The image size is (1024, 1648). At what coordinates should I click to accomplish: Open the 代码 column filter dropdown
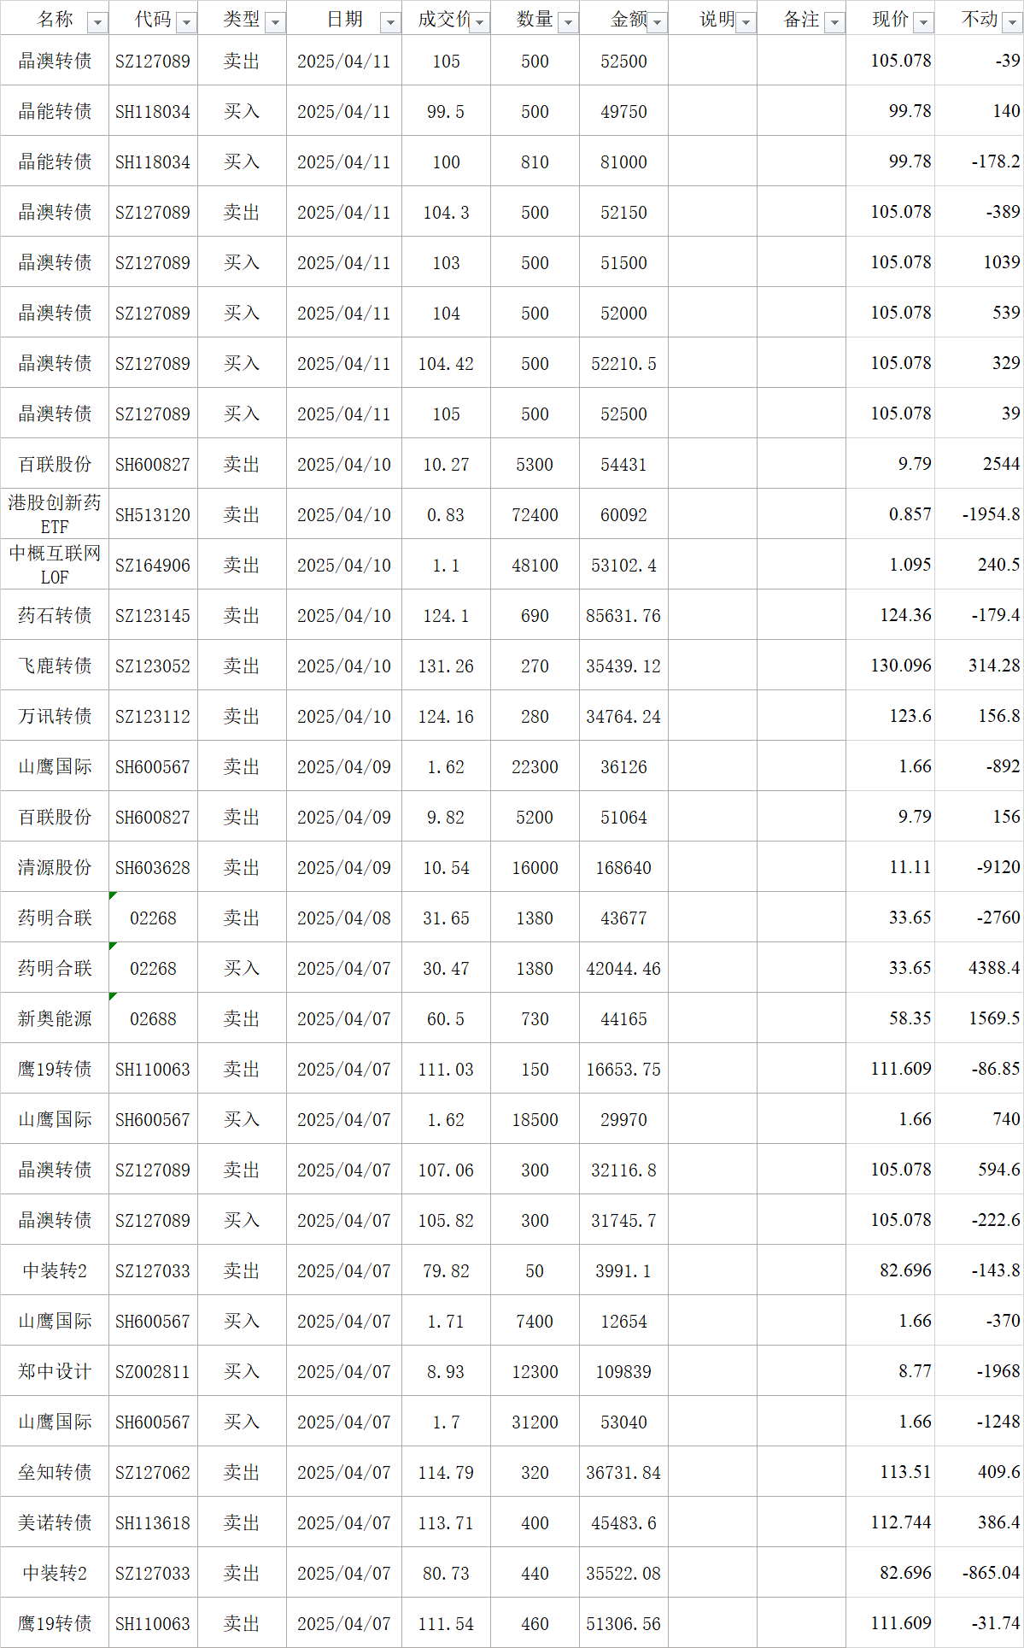click(186, 23)
